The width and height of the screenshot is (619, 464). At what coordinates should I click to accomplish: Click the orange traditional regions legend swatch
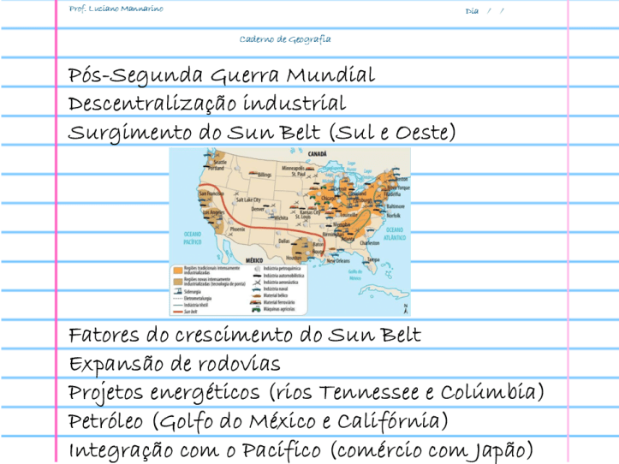[x=177, y=270]
